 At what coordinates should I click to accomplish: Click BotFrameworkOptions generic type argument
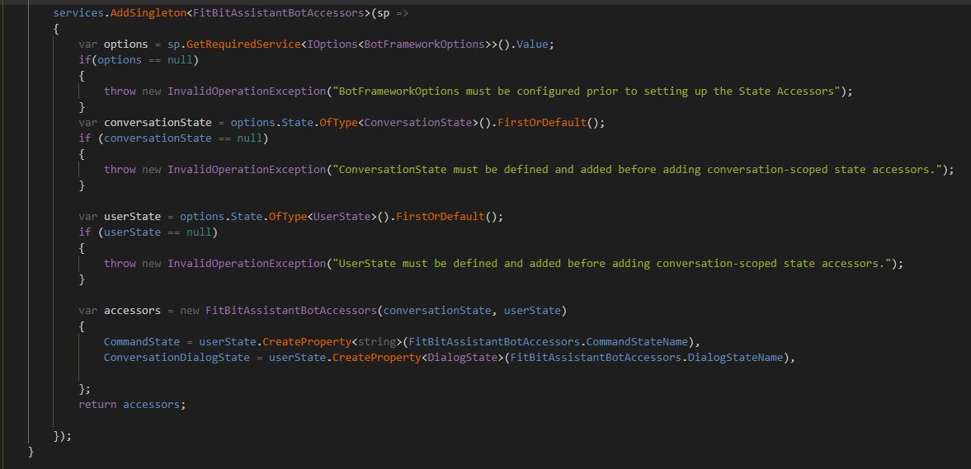point(424,45)
